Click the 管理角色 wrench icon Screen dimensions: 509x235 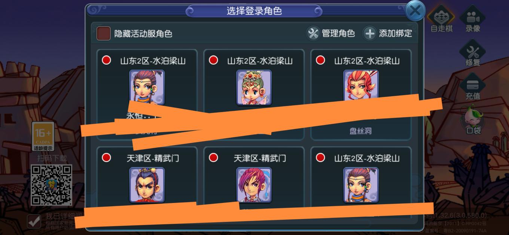(x=313, y=33)
